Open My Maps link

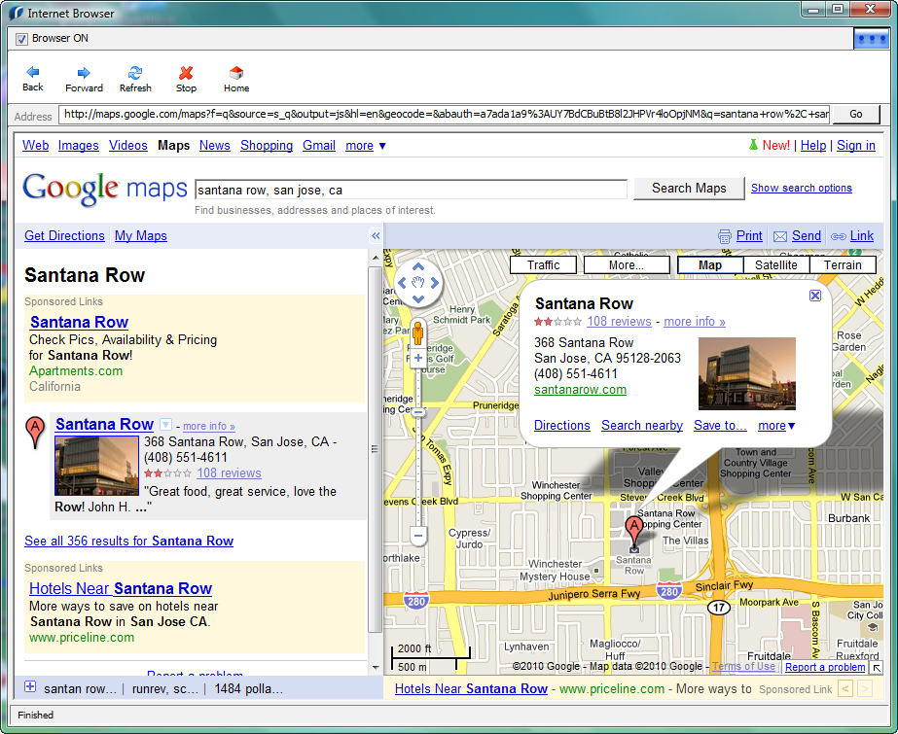click(141, 235)
